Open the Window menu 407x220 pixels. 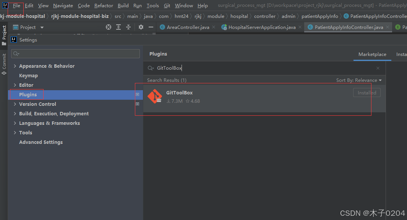point(184,5)
